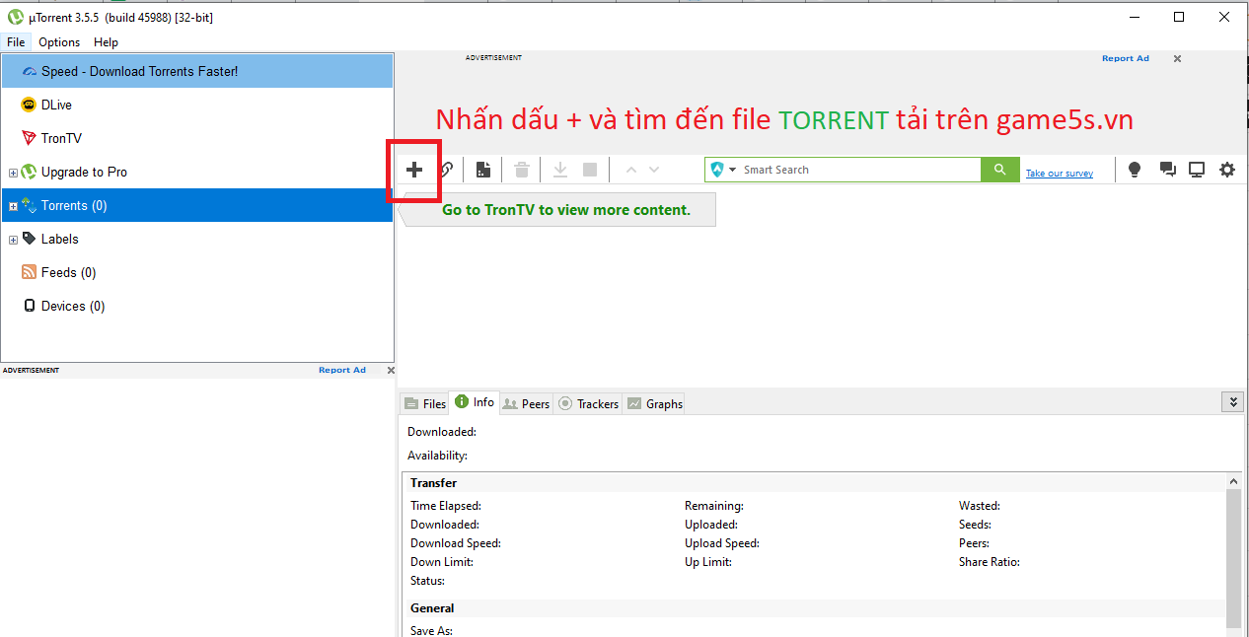This screenshot has height=637, width=1249.
Task: Click the Share Ratio: label
Action: (990, 562)
